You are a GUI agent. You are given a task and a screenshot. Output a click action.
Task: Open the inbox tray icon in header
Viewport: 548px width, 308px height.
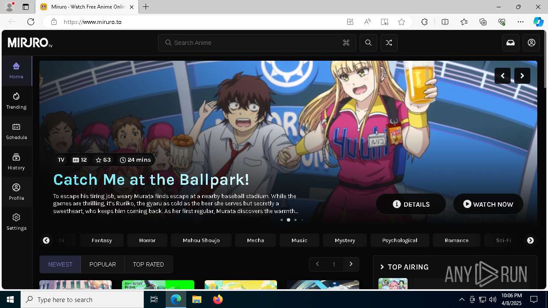pyautogui.click(x=511, y=43)
